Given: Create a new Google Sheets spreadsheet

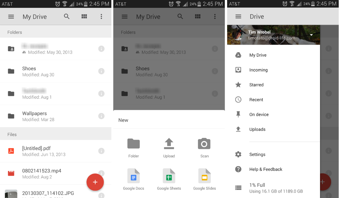Looking at the screenshot, I should click(x=169, y=176).
